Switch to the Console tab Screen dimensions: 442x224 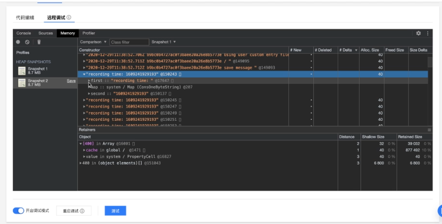click(24, 33)
